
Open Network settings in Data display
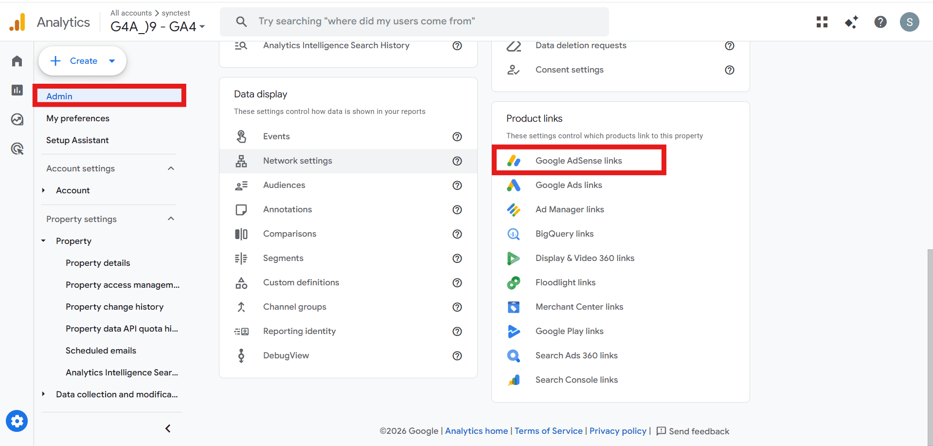pyautogui.click(x=348, y=161)
